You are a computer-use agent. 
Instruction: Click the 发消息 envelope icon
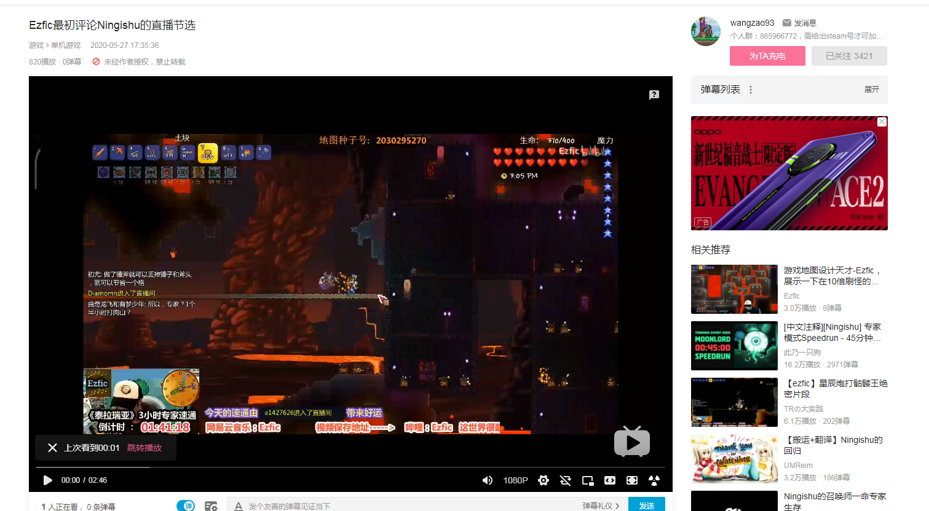[x=786, y=23]
